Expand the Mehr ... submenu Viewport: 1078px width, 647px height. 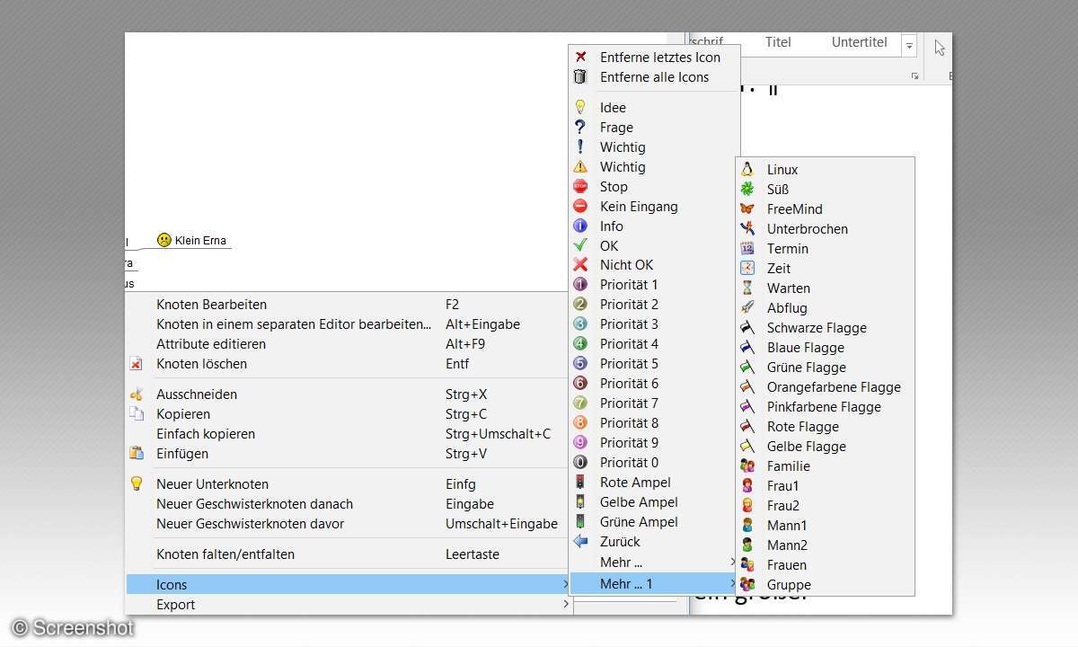tap(654, 562)
